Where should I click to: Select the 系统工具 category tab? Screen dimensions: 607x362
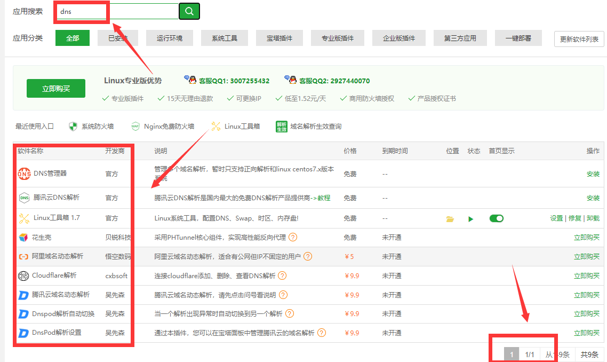225,38
